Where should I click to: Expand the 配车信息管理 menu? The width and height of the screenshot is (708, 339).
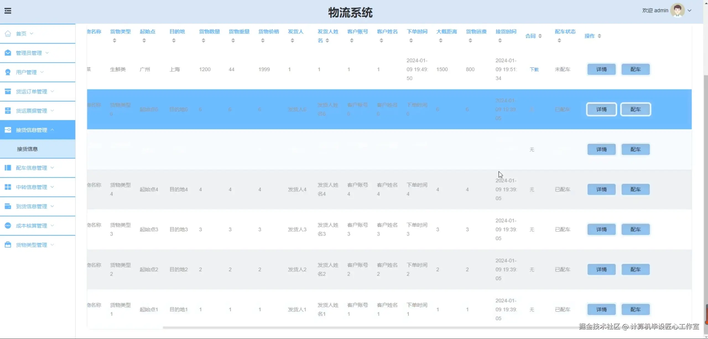pyautogui.click(x=31, y=168)
